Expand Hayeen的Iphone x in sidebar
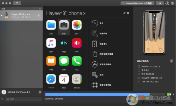The height and width of the screenshot is (106, 176). [2, 16]
